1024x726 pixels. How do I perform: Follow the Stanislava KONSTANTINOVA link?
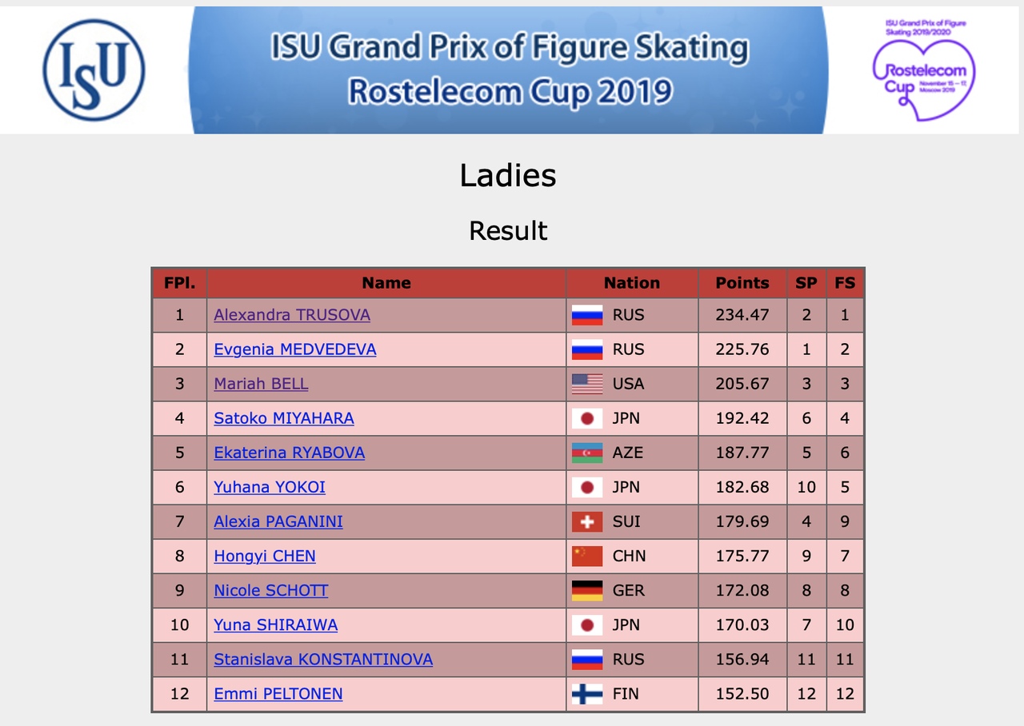coord(323,659)
